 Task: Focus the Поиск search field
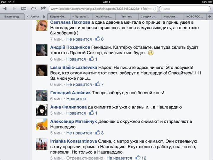point(185,9)
